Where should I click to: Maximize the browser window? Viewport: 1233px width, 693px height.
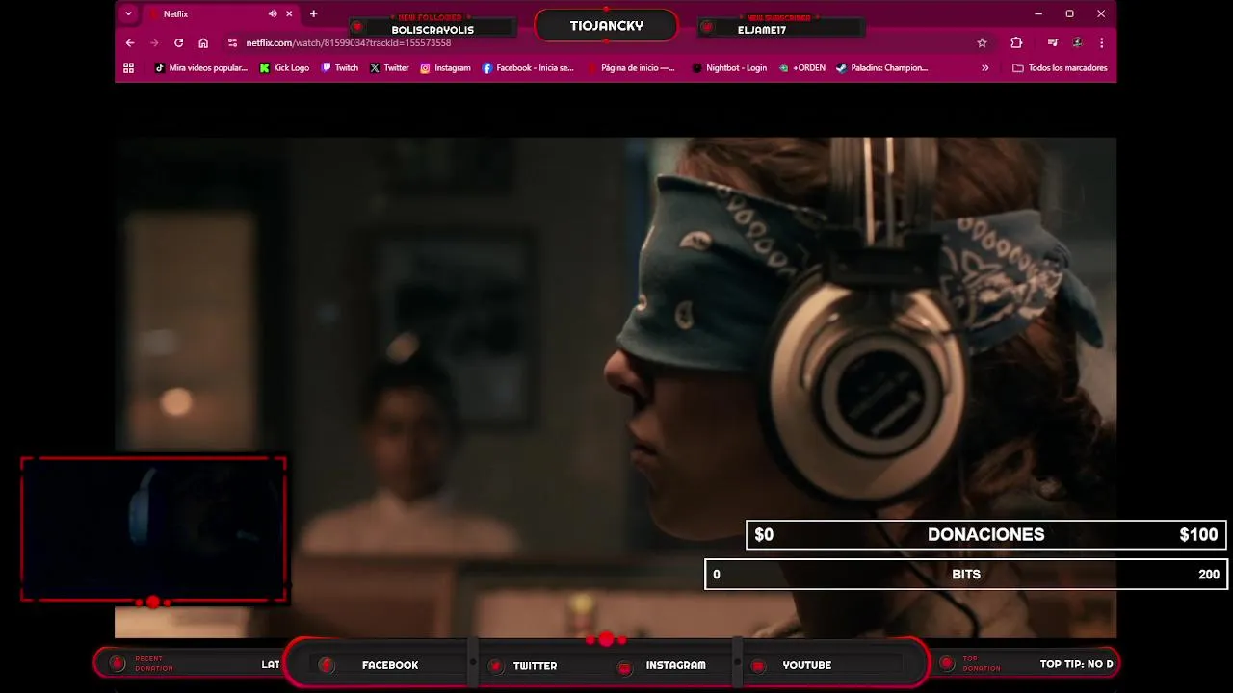pos(1069,13)
